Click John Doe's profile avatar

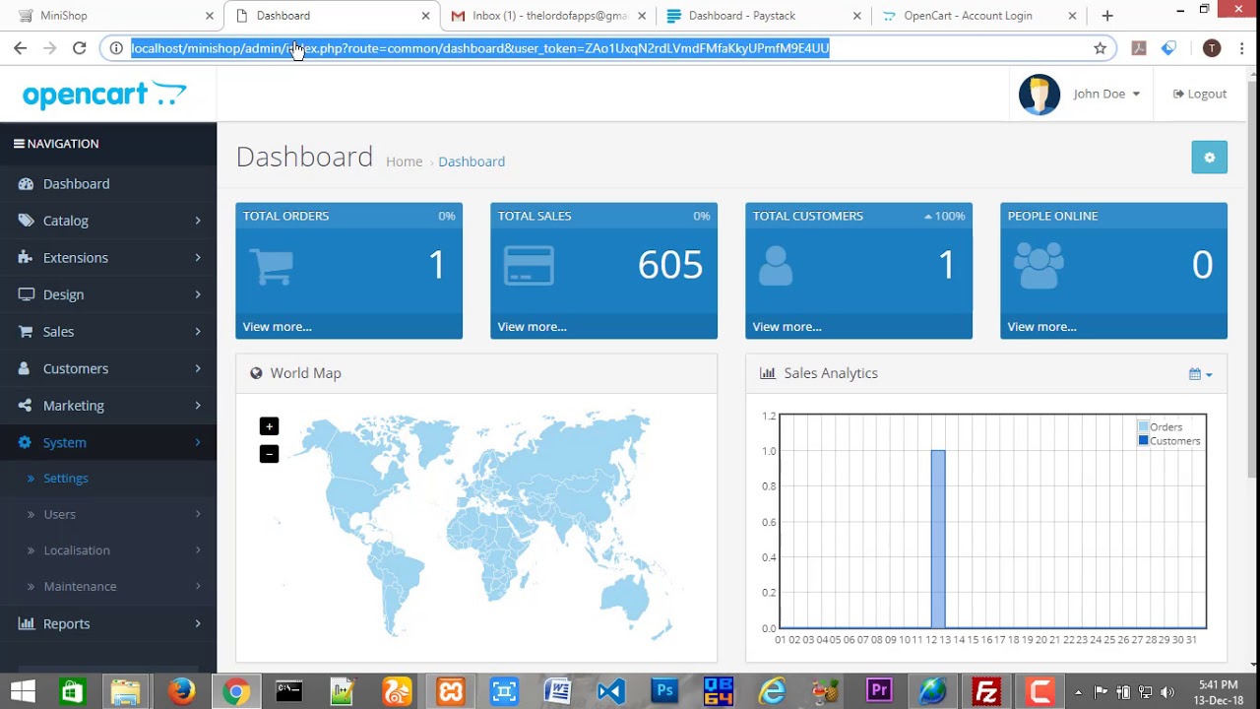coord(1039,95)
